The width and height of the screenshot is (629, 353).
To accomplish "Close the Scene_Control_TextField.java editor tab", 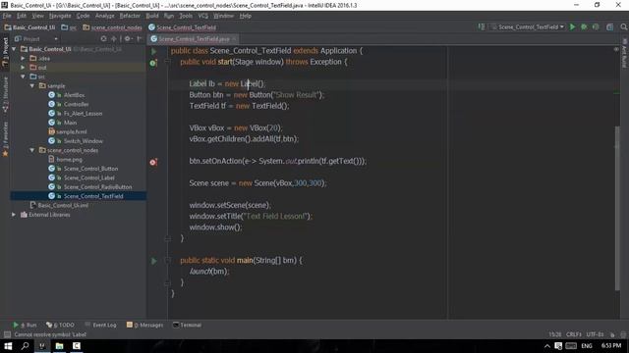I will tap(234, 39).
